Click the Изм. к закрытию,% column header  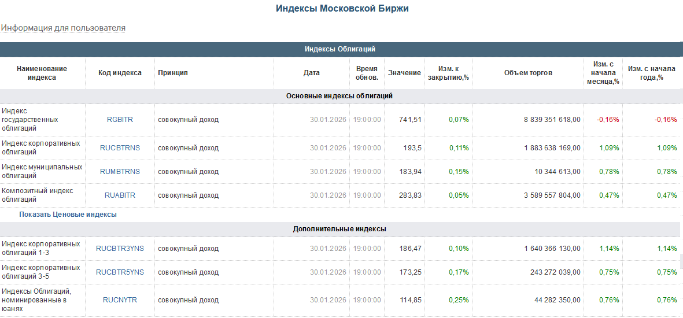point(449,73)
